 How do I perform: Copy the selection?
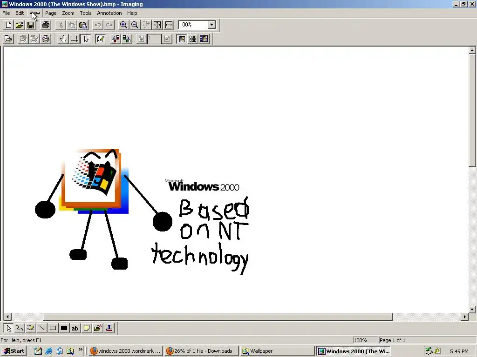(71, 25)
